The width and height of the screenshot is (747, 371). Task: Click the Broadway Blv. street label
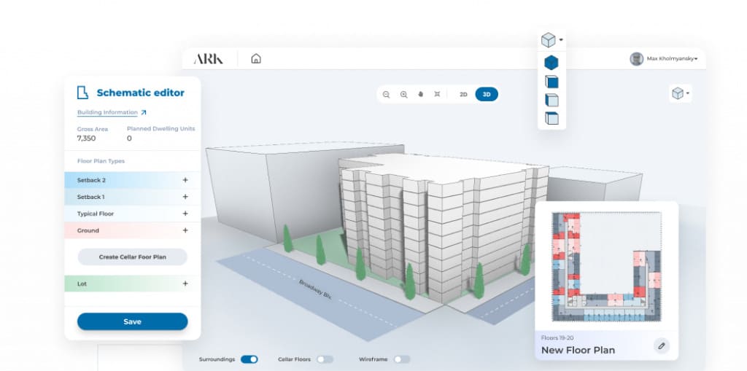315,289
